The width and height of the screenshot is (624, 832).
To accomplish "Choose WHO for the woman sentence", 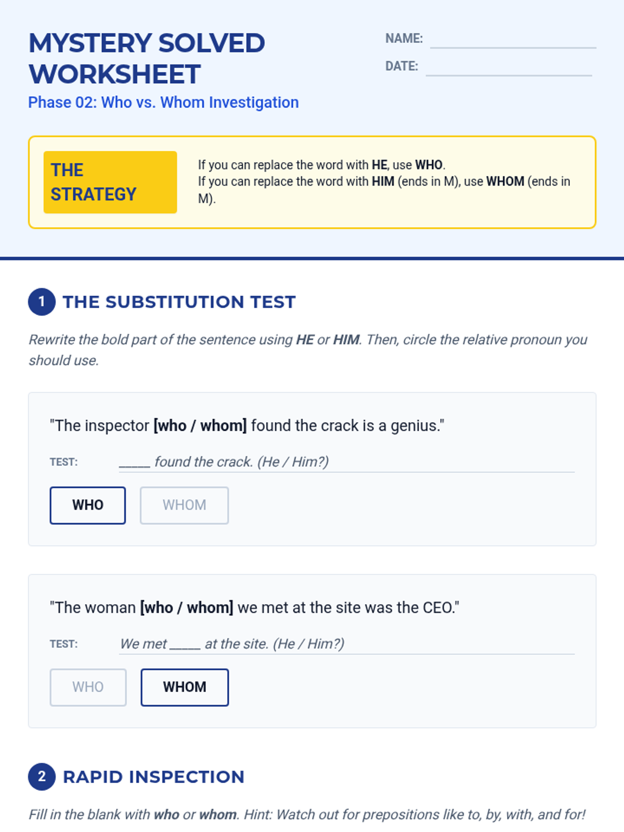I will point(88,687).
